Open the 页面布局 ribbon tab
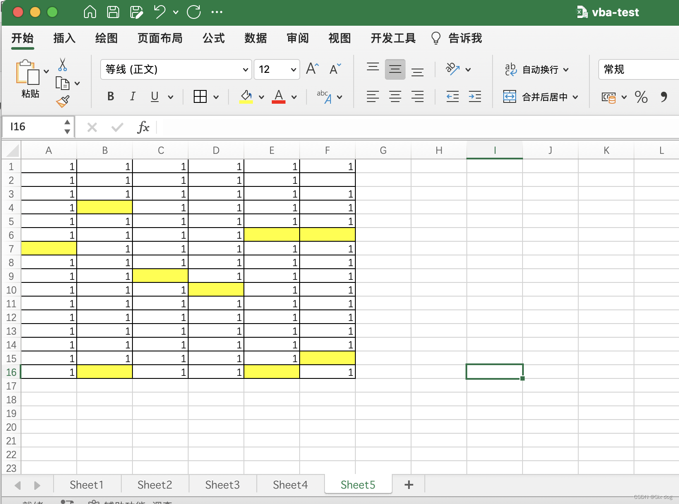 pos(160,38)
